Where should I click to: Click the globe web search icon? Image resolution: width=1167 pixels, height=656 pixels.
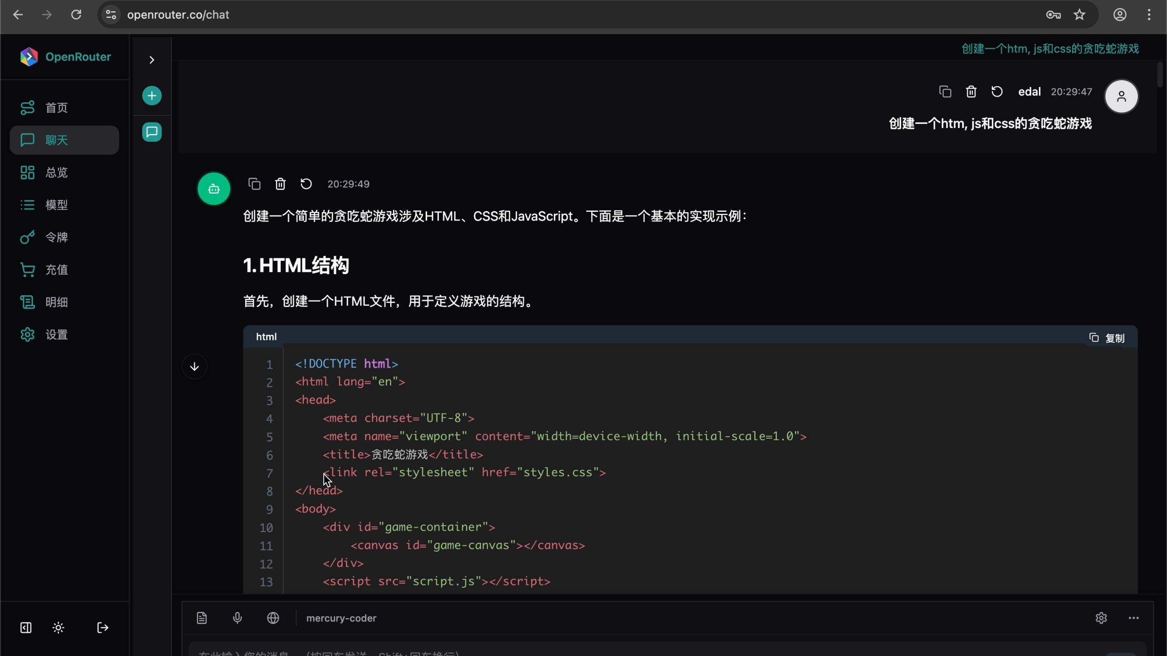pyautogui.click(x=273, y=618)
